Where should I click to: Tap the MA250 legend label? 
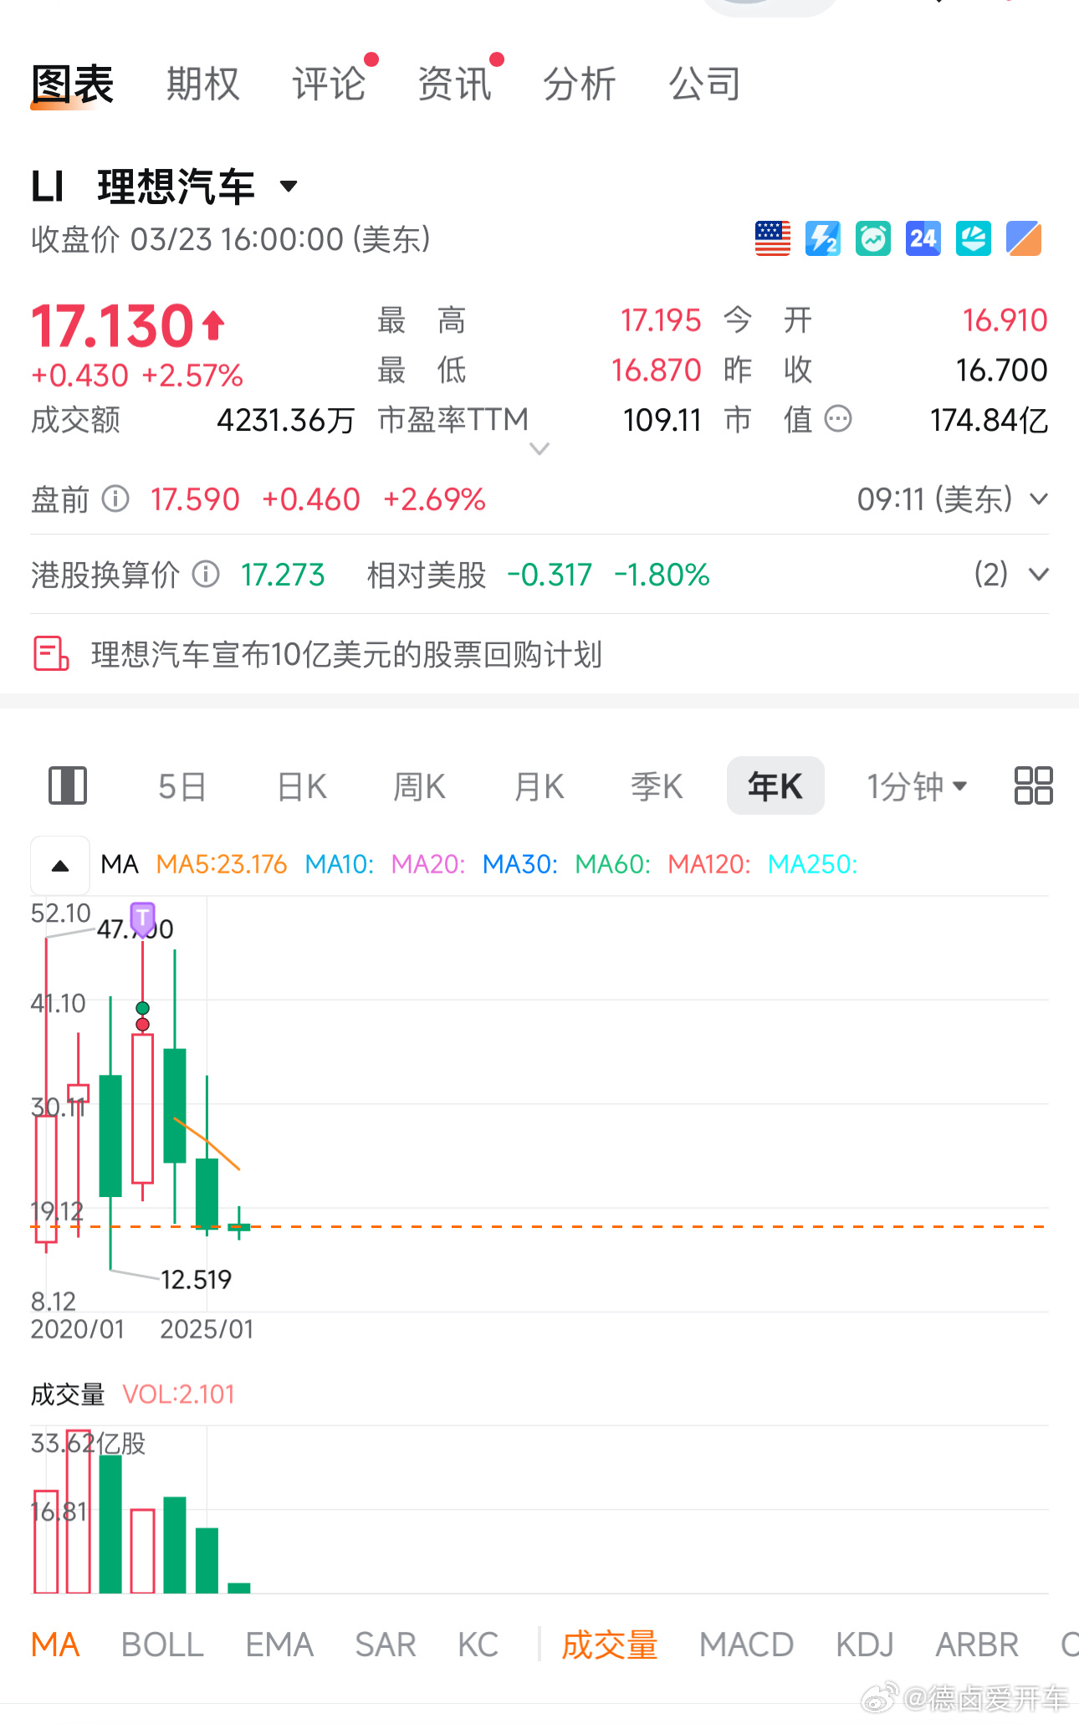(813, 864)
